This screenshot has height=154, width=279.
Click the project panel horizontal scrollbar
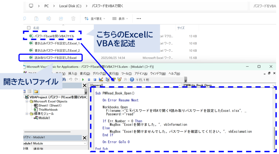[x=47, y=132]
